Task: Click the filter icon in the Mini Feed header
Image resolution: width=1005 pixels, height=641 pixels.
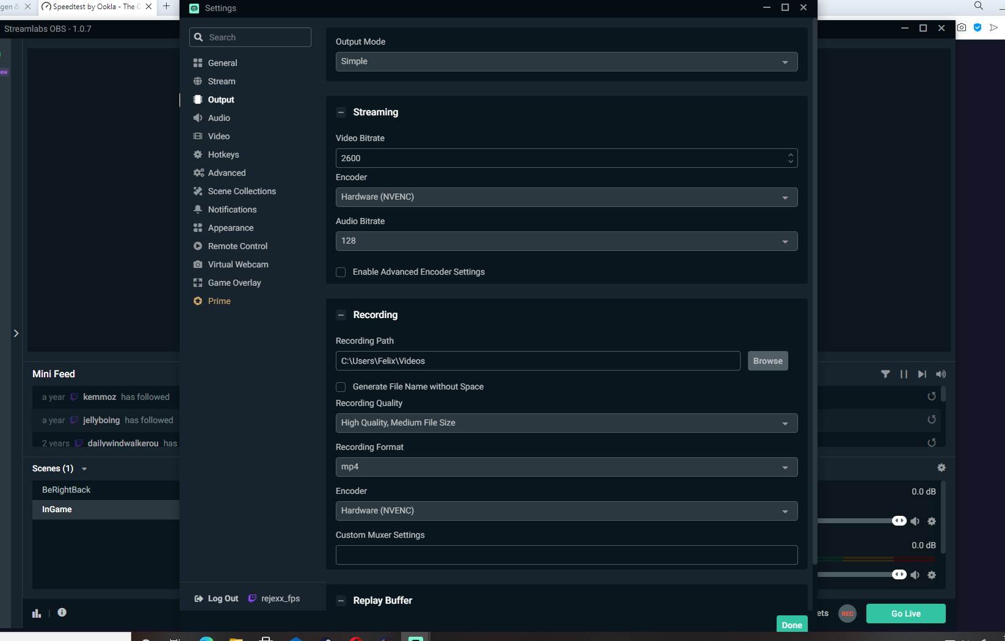Action: 885,374
